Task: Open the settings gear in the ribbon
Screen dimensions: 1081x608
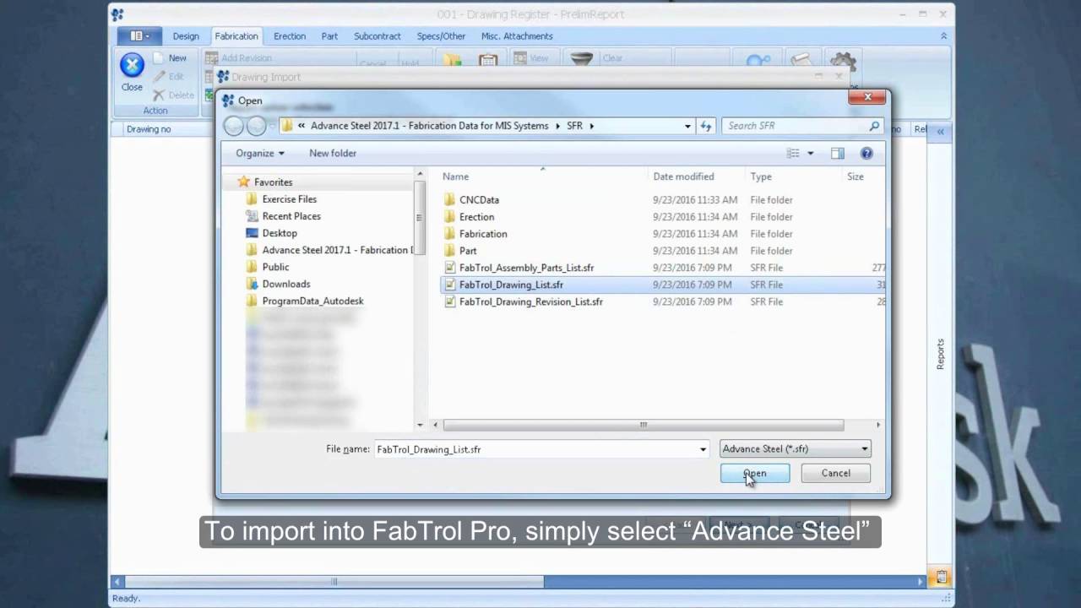Action: 842,61
